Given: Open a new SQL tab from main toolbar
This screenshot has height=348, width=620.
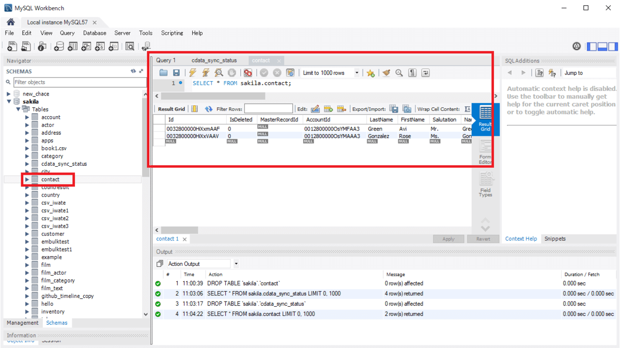Looking at the screenshot, I should pos(12,47).
